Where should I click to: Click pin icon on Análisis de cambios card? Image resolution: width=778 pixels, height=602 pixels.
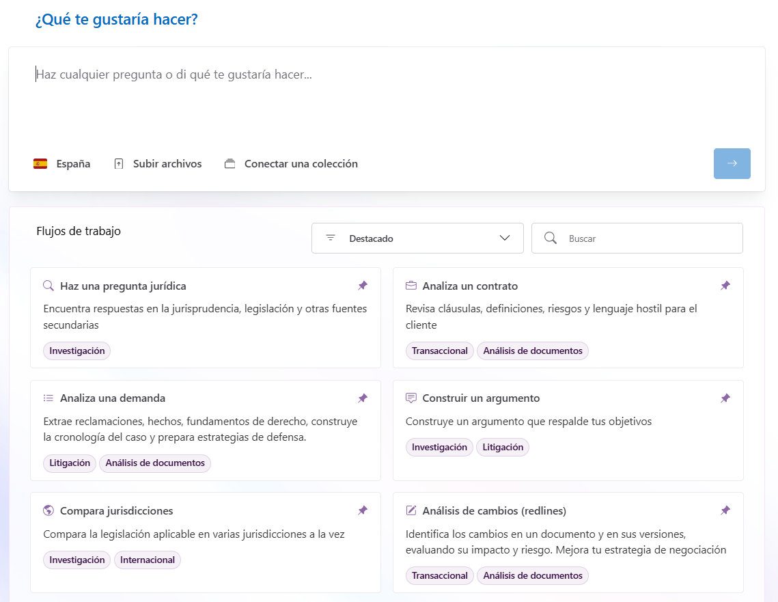(725, 510)
